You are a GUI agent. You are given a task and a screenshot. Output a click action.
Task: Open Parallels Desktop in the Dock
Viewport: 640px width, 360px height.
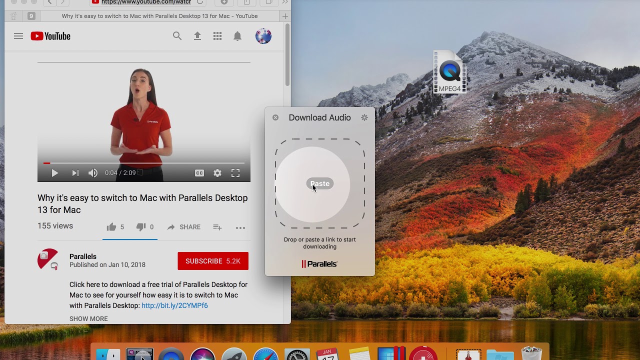click(391, 353)
